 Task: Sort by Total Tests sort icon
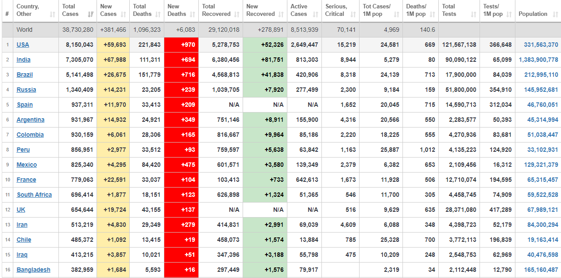pyautogui.click(x=474, y=14)
